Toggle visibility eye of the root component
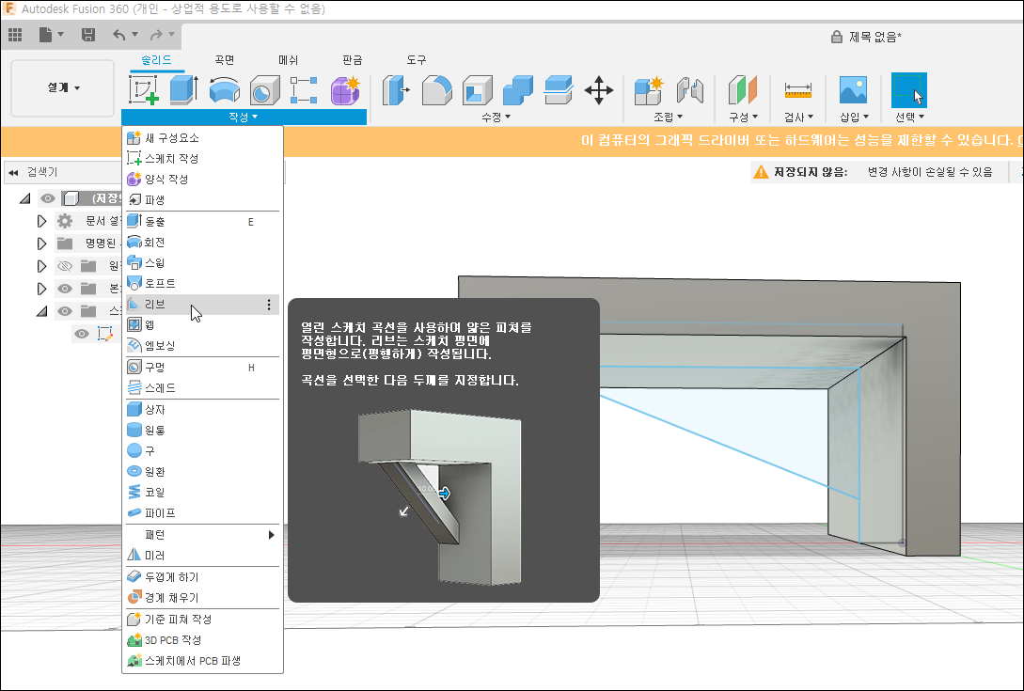 click(48, 197)
